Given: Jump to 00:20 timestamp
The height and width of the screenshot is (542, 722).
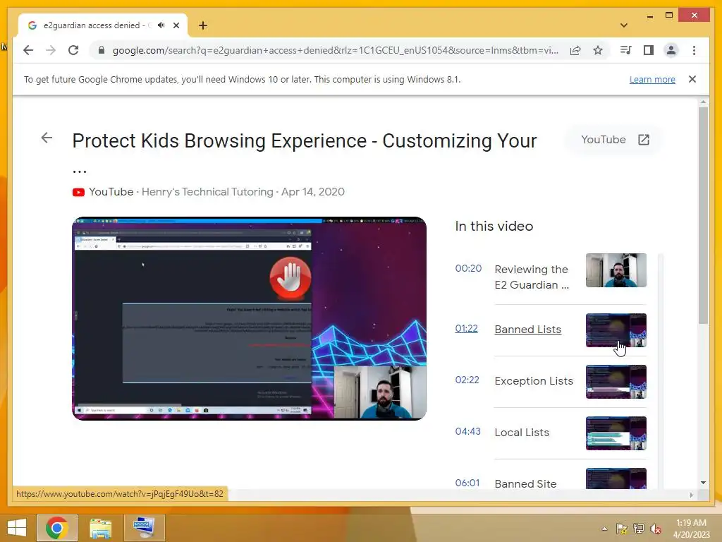Looking at the screenshot, I should point(468,268).
